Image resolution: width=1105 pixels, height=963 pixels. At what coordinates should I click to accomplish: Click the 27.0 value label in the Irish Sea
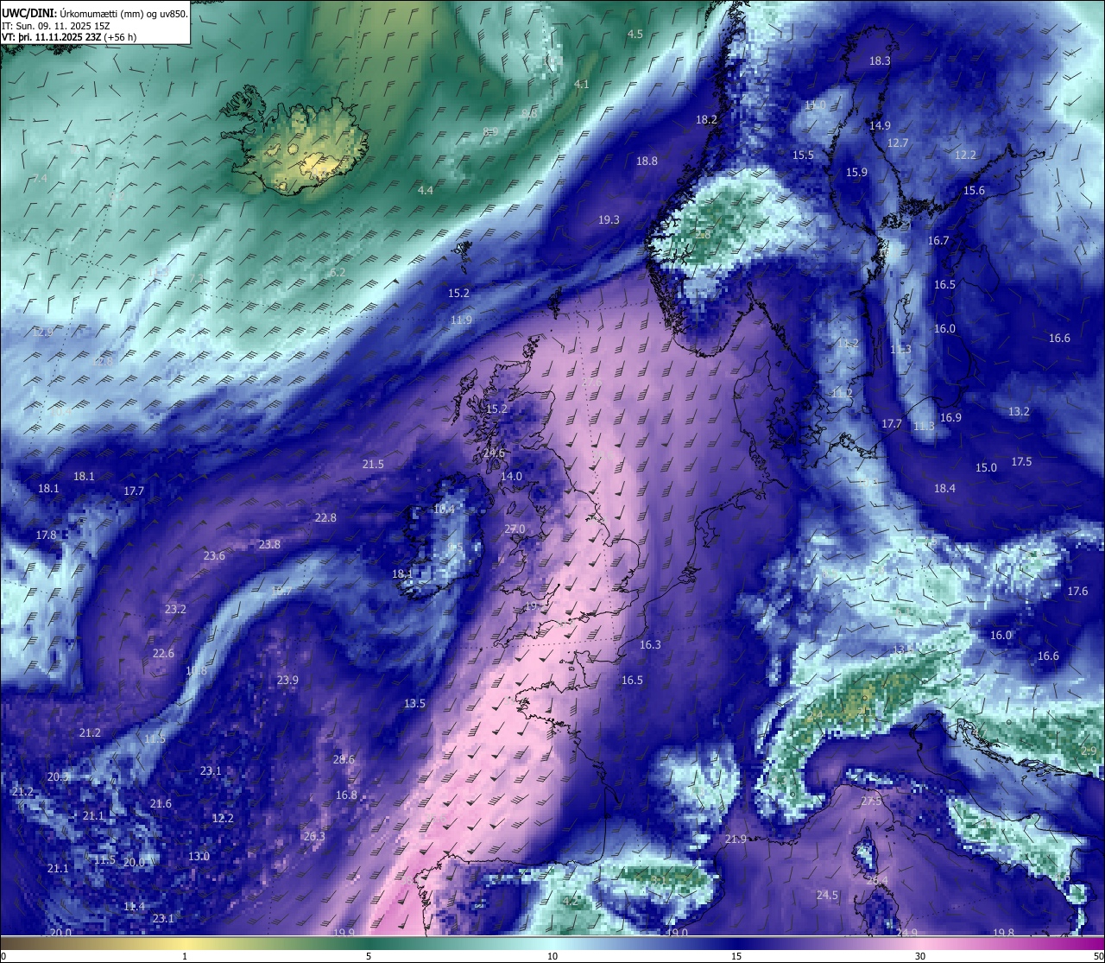tap(515, 529)
